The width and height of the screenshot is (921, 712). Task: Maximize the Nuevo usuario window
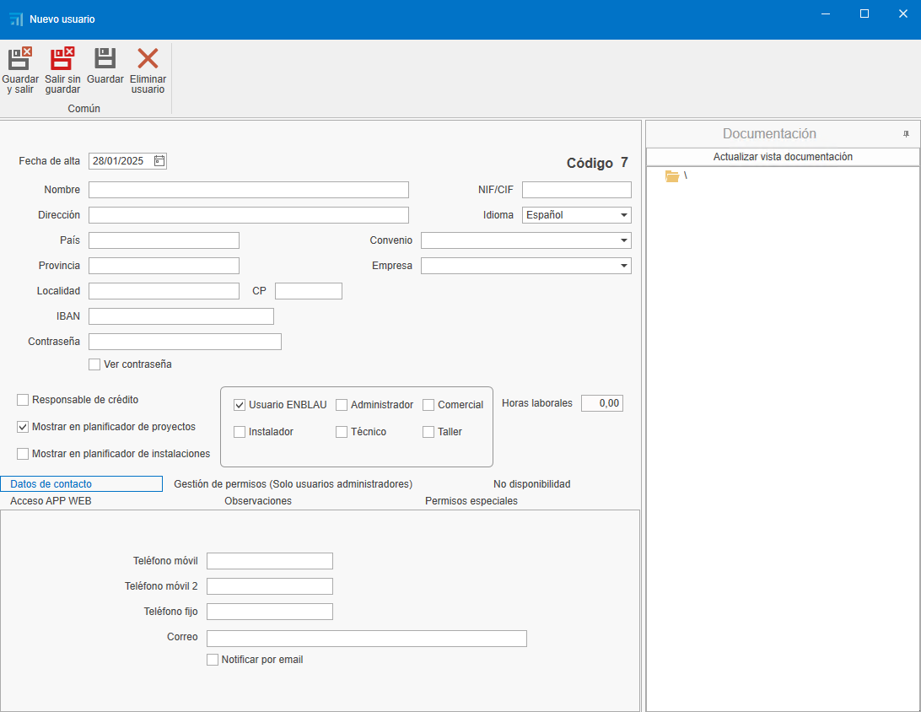coord(864,13)
